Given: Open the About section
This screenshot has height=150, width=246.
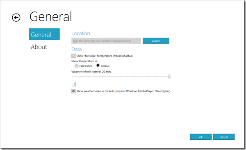Looking at the screenshot, I should 39,47.
